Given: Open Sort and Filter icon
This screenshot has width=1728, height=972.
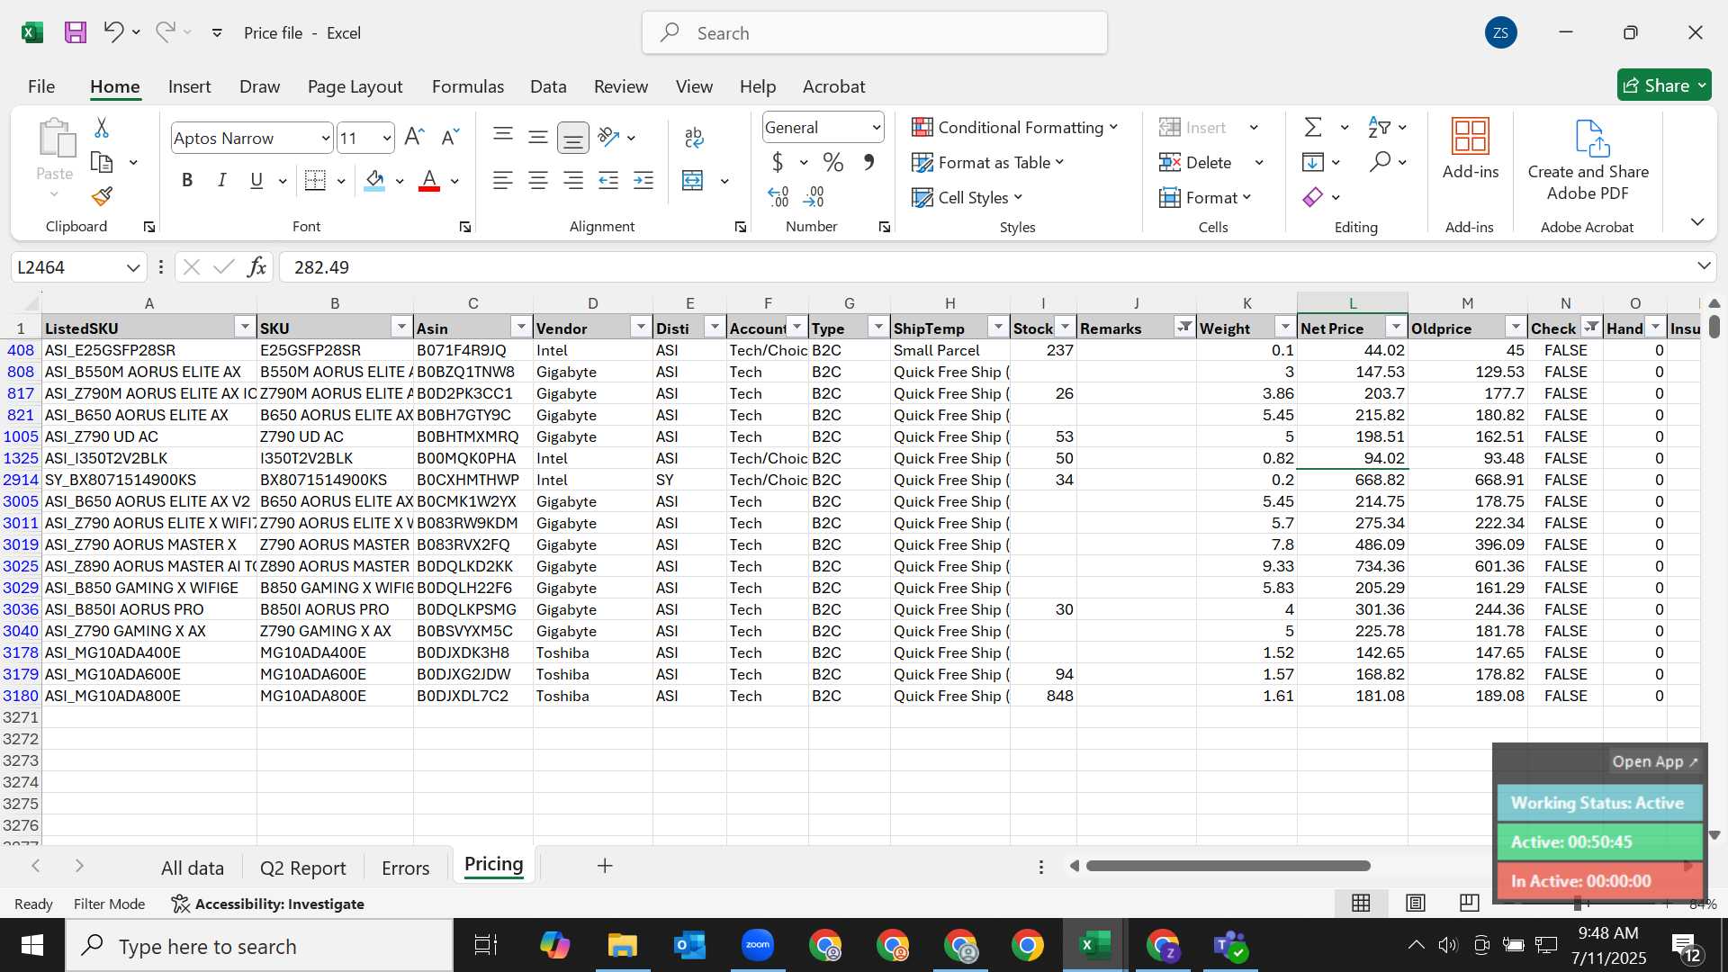Looking at the screenshot, I should click(1379, 127).
